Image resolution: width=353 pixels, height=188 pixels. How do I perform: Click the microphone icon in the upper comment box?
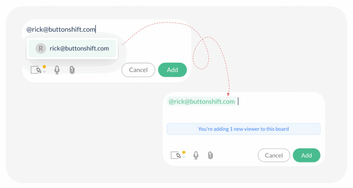pyautogui.click(x=57, y=70)
